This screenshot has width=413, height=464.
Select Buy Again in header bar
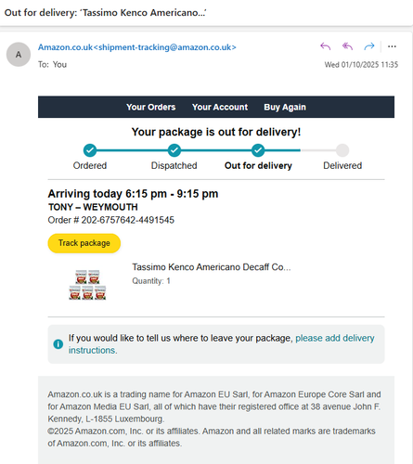tap(285, 107)
